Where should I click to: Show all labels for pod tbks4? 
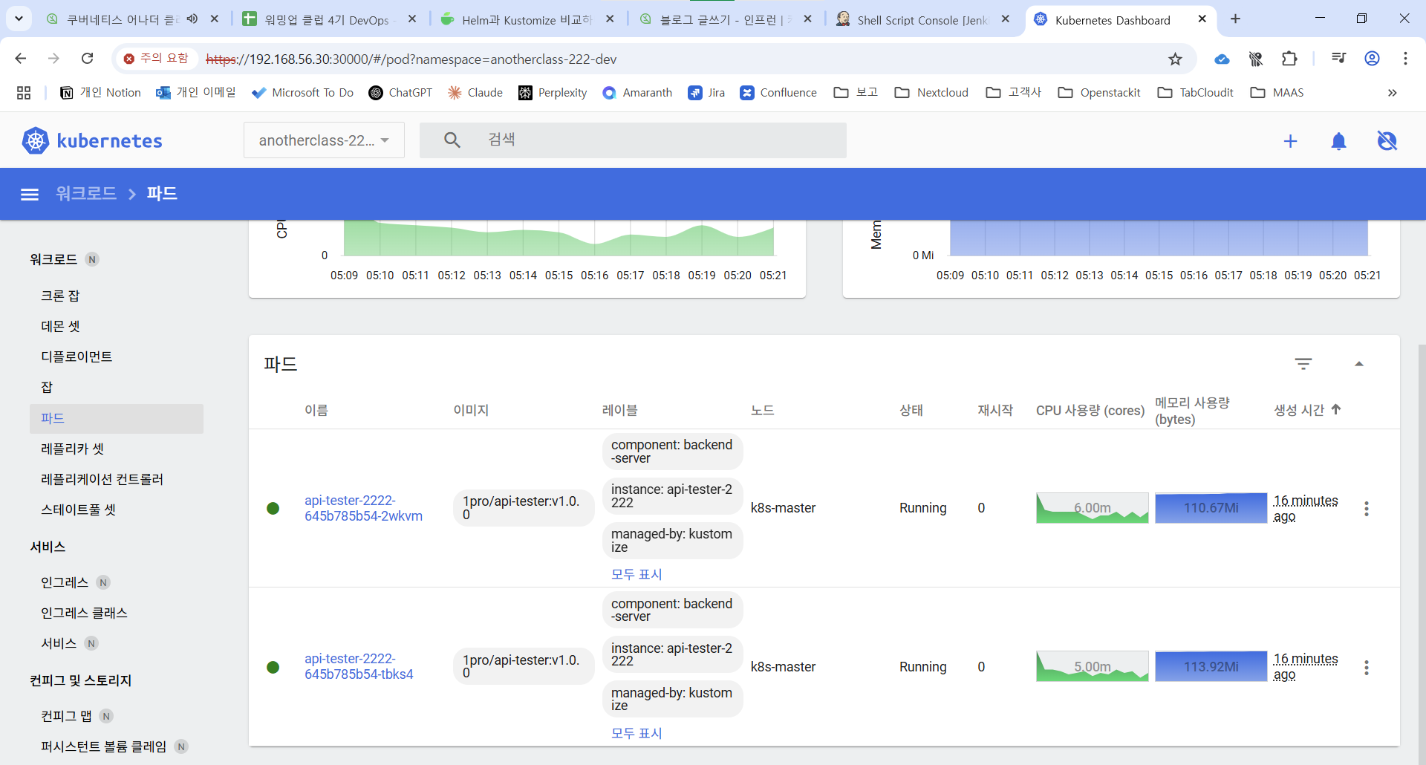[637, 733]
